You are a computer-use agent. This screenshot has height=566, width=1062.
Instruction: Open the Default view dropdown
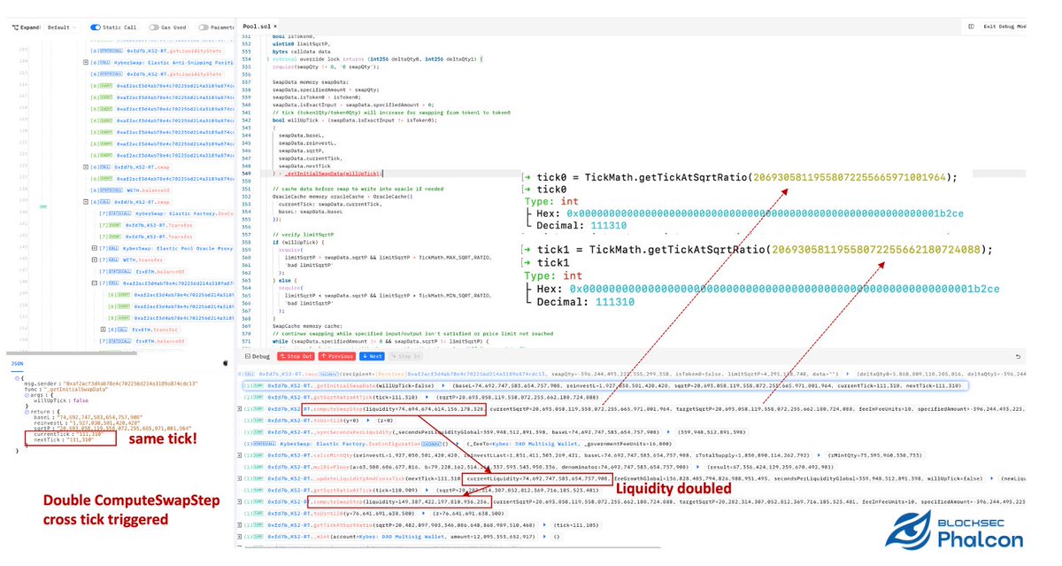click(62, 27)
